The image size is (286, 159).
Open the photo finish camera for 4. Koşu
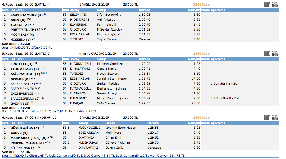point(275,4)
